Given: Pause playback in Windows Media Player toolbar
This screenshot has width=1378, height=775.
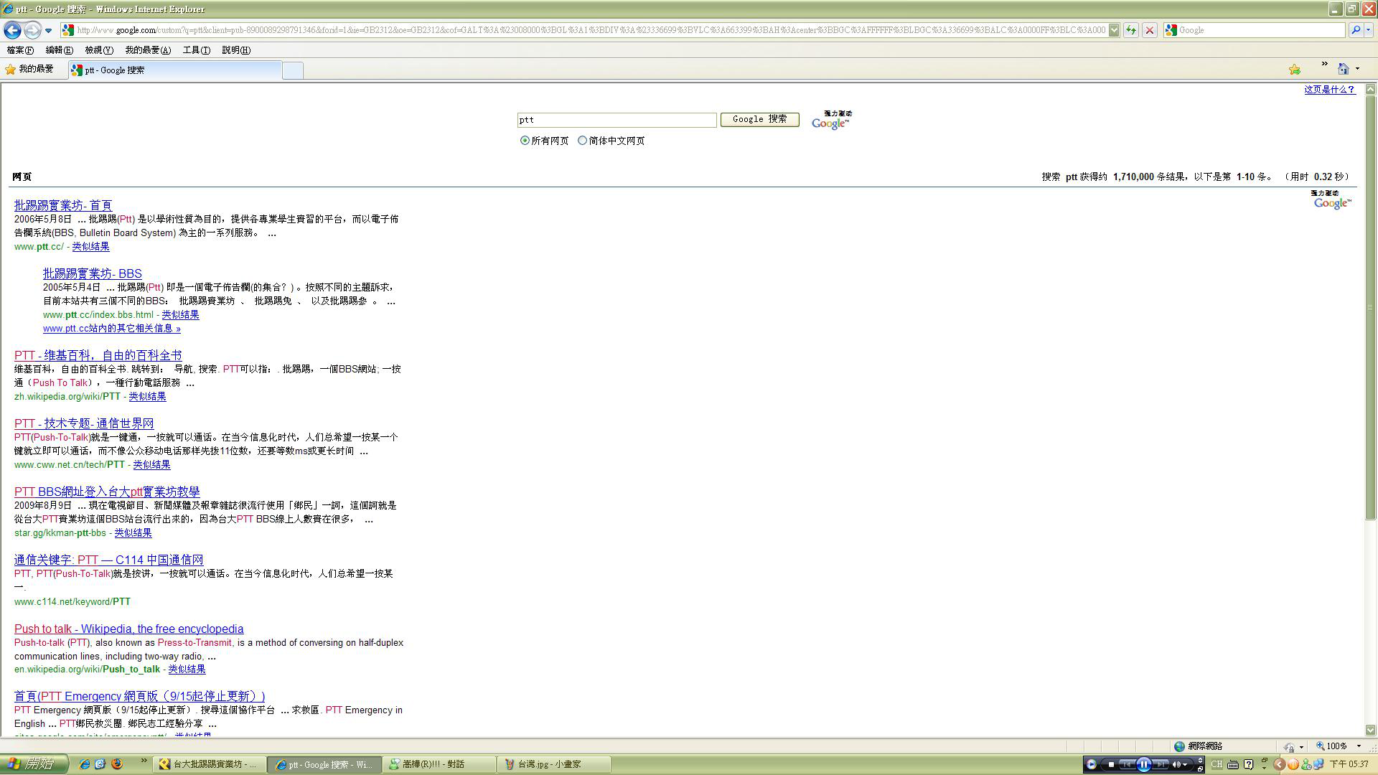Looking at the screenshot, I should click(x=1143, y=764).
